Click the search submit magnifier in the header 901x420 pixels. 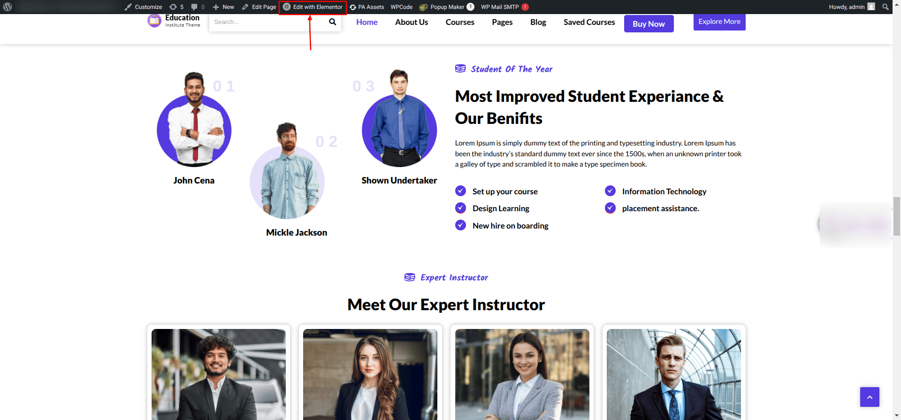pos(333,22)
